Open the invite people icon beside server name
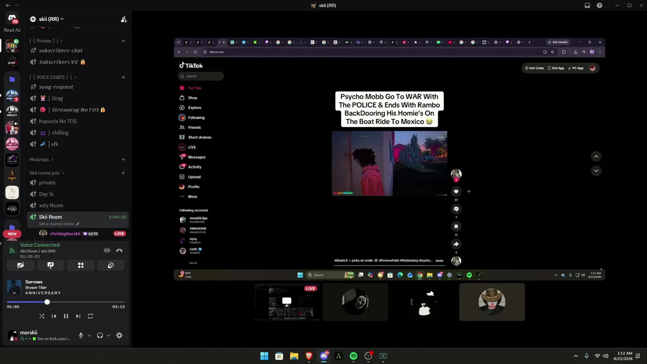The image size is (647, 364). 123,19
